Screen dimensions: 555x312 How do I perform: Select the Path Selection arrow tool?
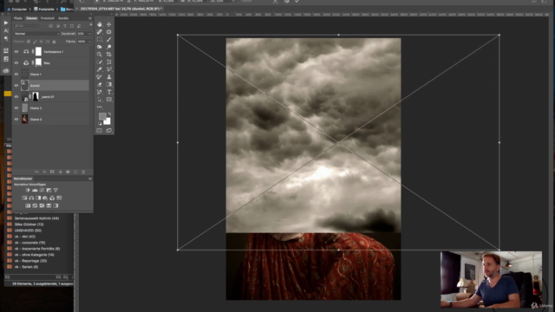[100, 100]
